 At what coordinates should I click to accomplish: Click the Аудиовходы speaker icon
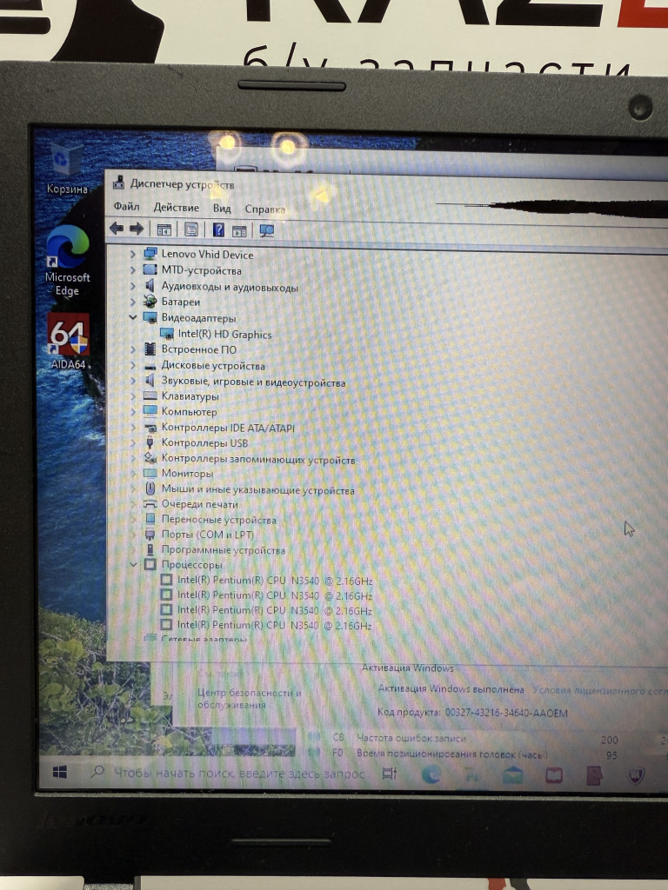click(150, 285)
